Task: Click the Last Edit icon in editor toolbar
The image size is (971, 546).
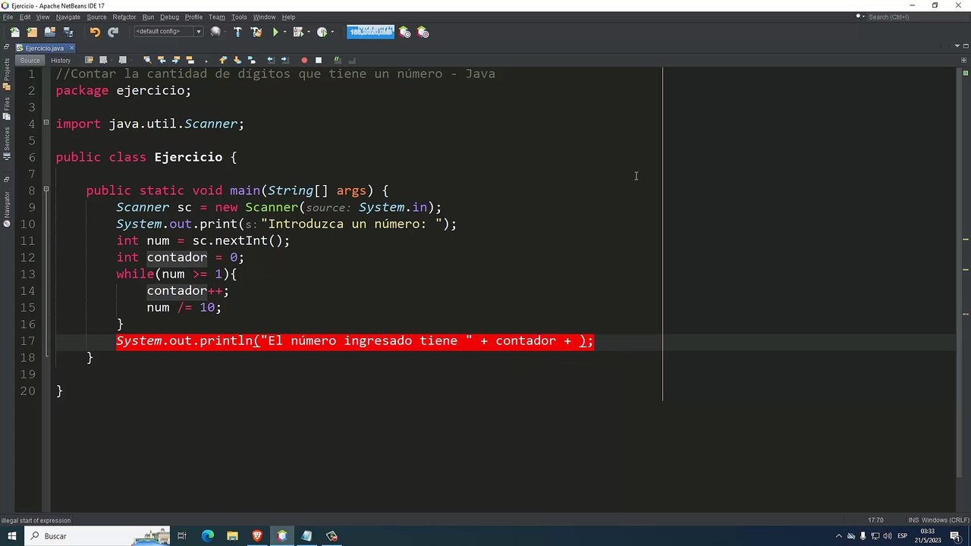Action: pos(89,60)
